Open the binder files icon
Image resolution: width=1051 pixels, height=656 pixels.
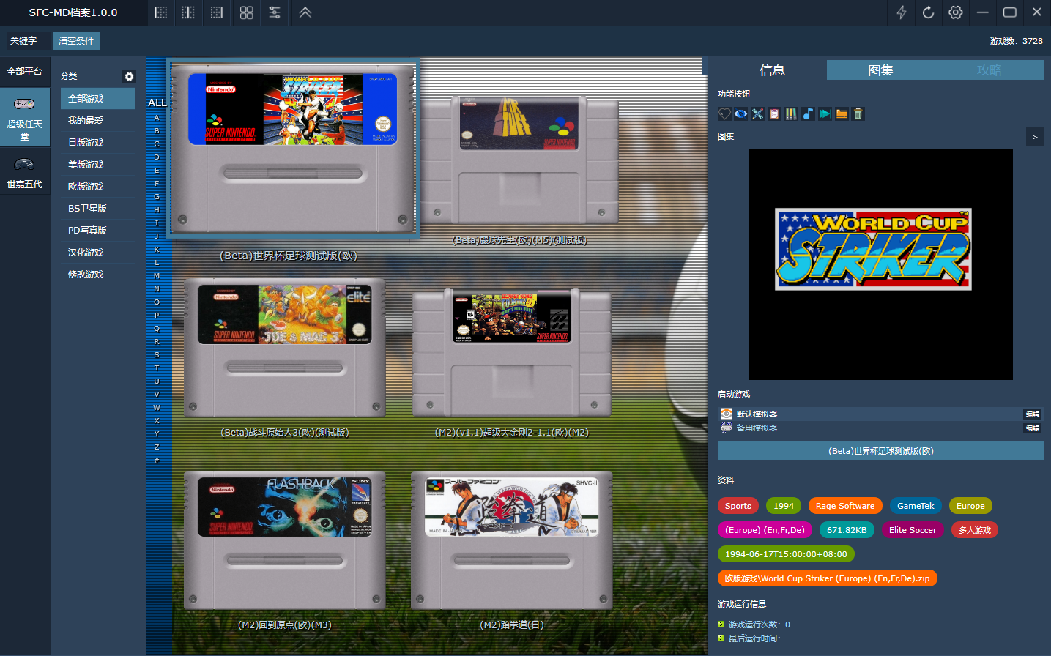point(791,113)
